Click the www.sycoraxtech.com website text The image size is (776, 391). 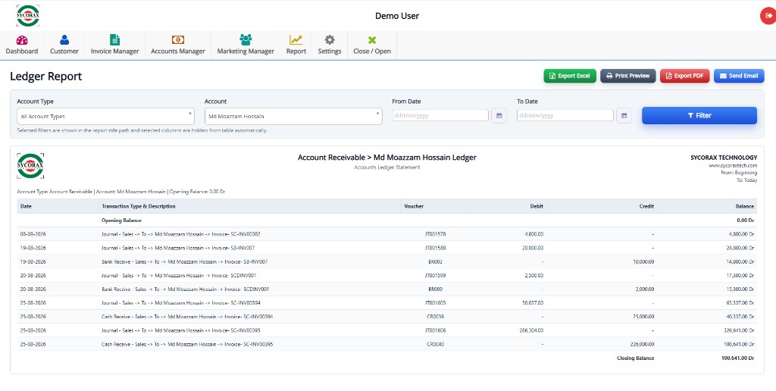pos(733,165)
